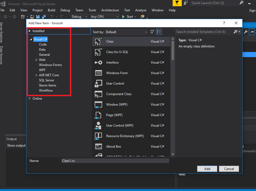Viewport: 256px width, 191px height.
Task: Open the Undo history dropdown arrow
Action: [x=57, y=17]
